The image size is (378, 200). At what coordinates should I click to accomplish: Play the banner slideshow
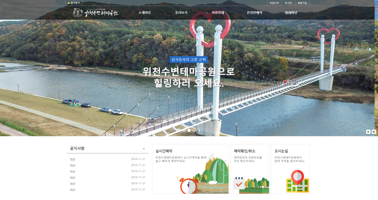tap(368, 132)
